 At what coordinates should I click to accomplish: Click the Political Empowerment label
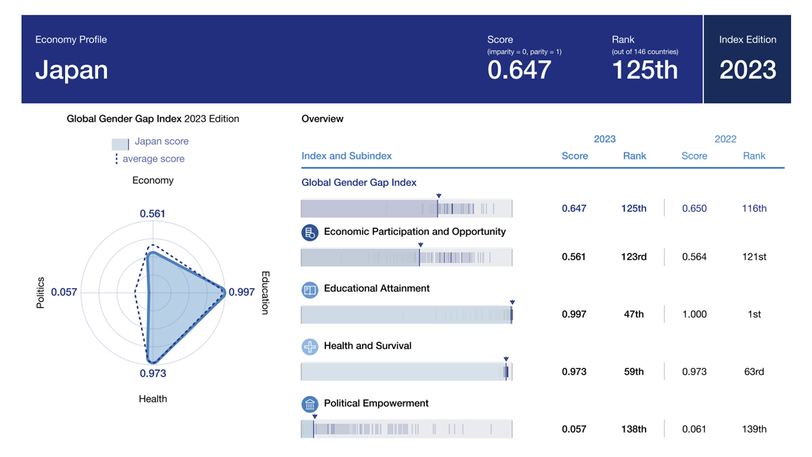376,404
